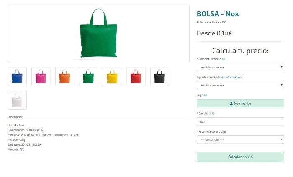
Task: Choose the yellow bag thumbnail
Action: (112, 76)
